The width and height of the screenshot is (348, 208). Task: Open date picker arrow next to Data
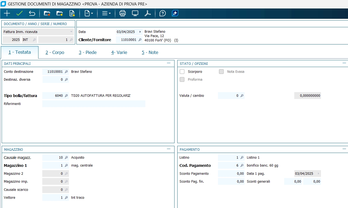click(x=140, y=32)
